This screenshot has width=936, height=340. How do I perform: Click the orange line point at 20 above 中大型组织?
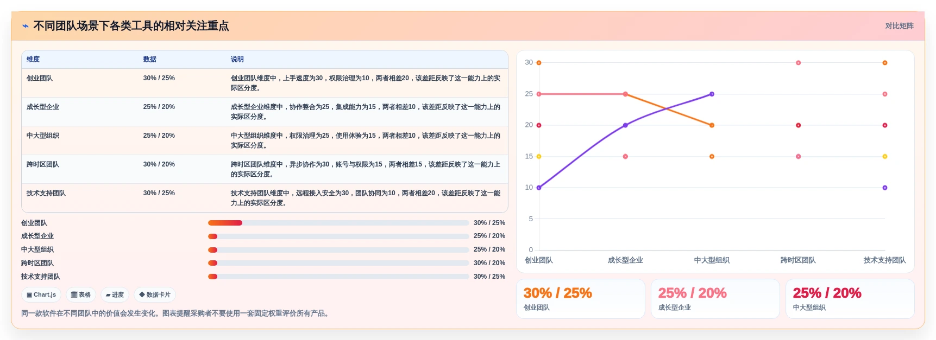[712, 125]
